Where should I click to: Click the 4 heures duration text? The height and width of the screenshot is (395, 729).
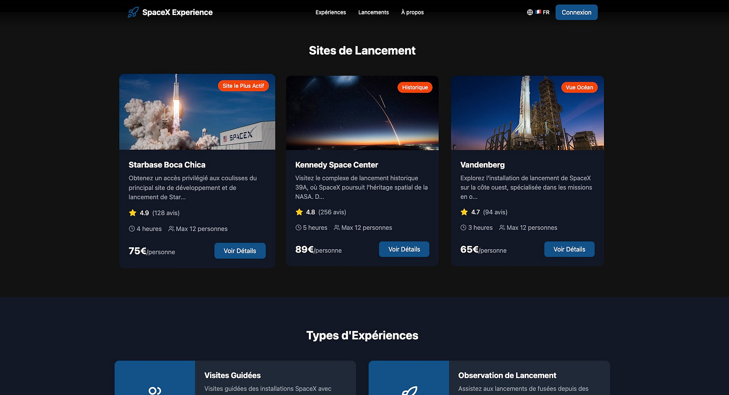[149, 229]
